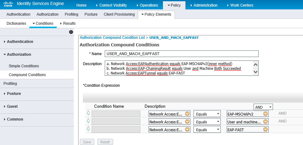Click the Condition Name column header

tap(109, 106)
